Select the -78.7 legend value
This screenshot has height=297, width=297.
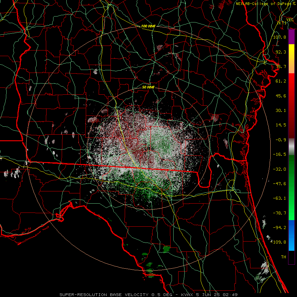point(280,213)
